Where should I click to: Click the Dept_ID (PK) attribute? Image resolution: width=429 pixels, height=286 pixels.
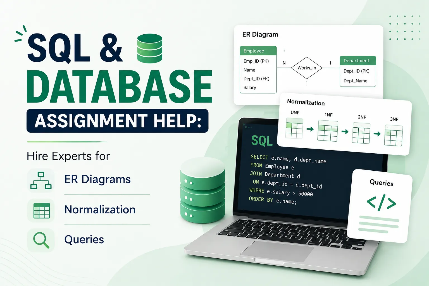tap(356, 71)
